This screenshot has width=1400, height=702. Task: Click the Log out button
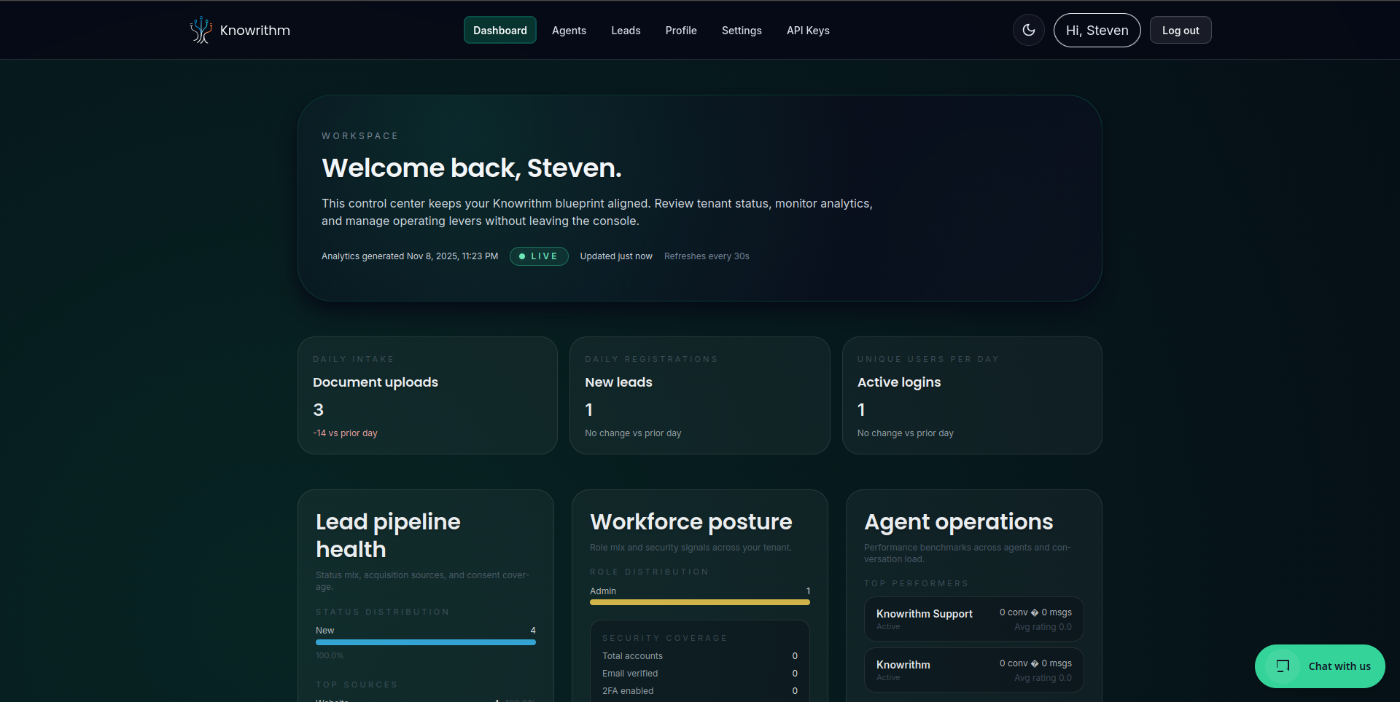[x=1181, y=30]
